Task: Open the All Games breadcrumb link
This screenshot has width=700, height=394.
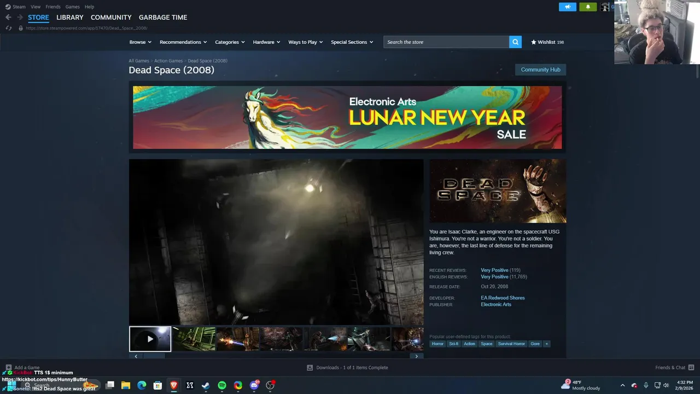Action: (139, 61)
